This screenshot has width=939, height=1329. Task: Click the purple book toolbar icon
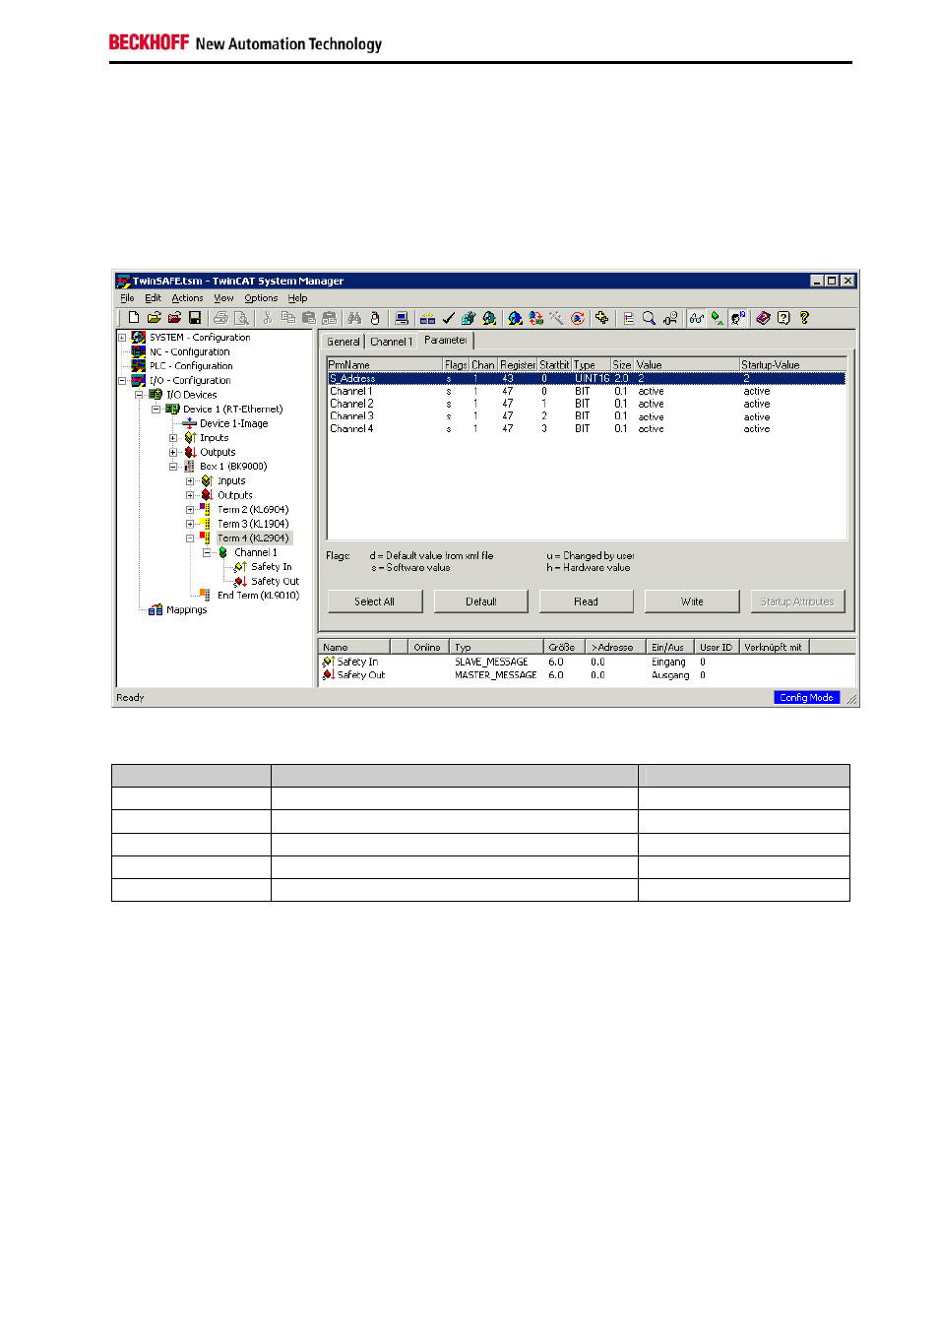click(x=763, y=318)
